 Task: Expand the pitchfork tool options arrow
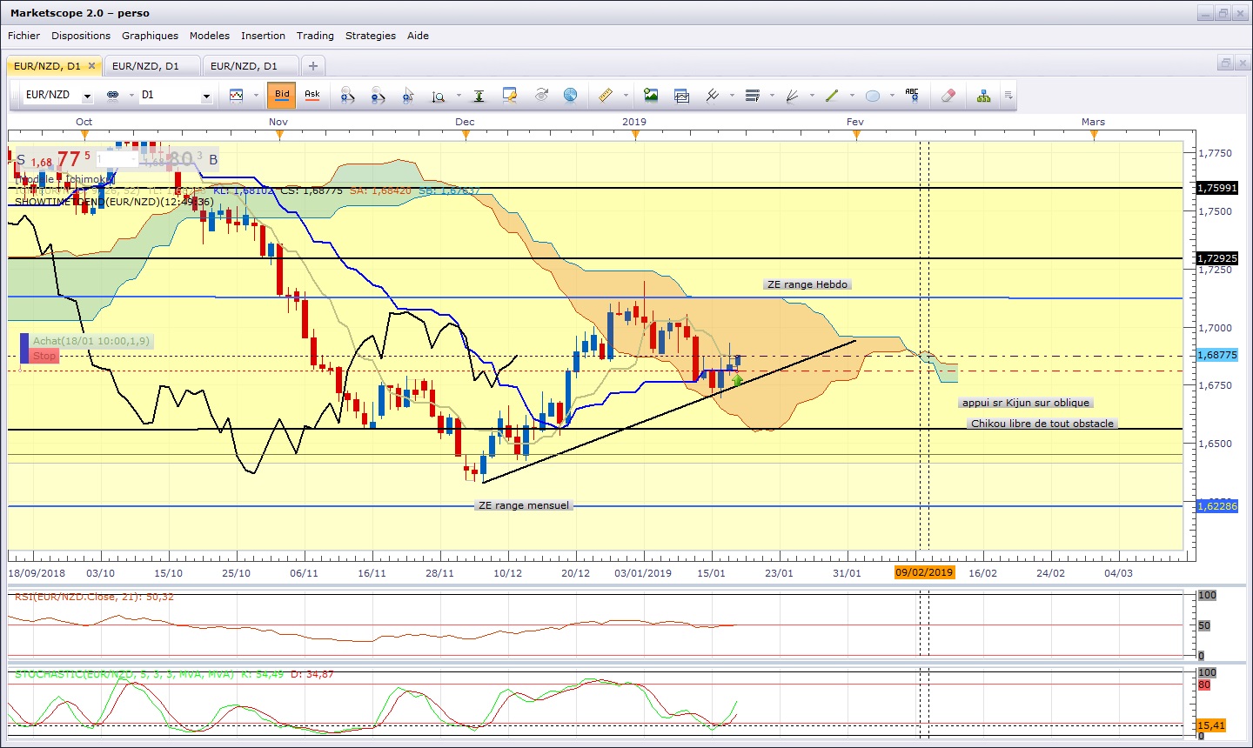[x=732, y=96]
